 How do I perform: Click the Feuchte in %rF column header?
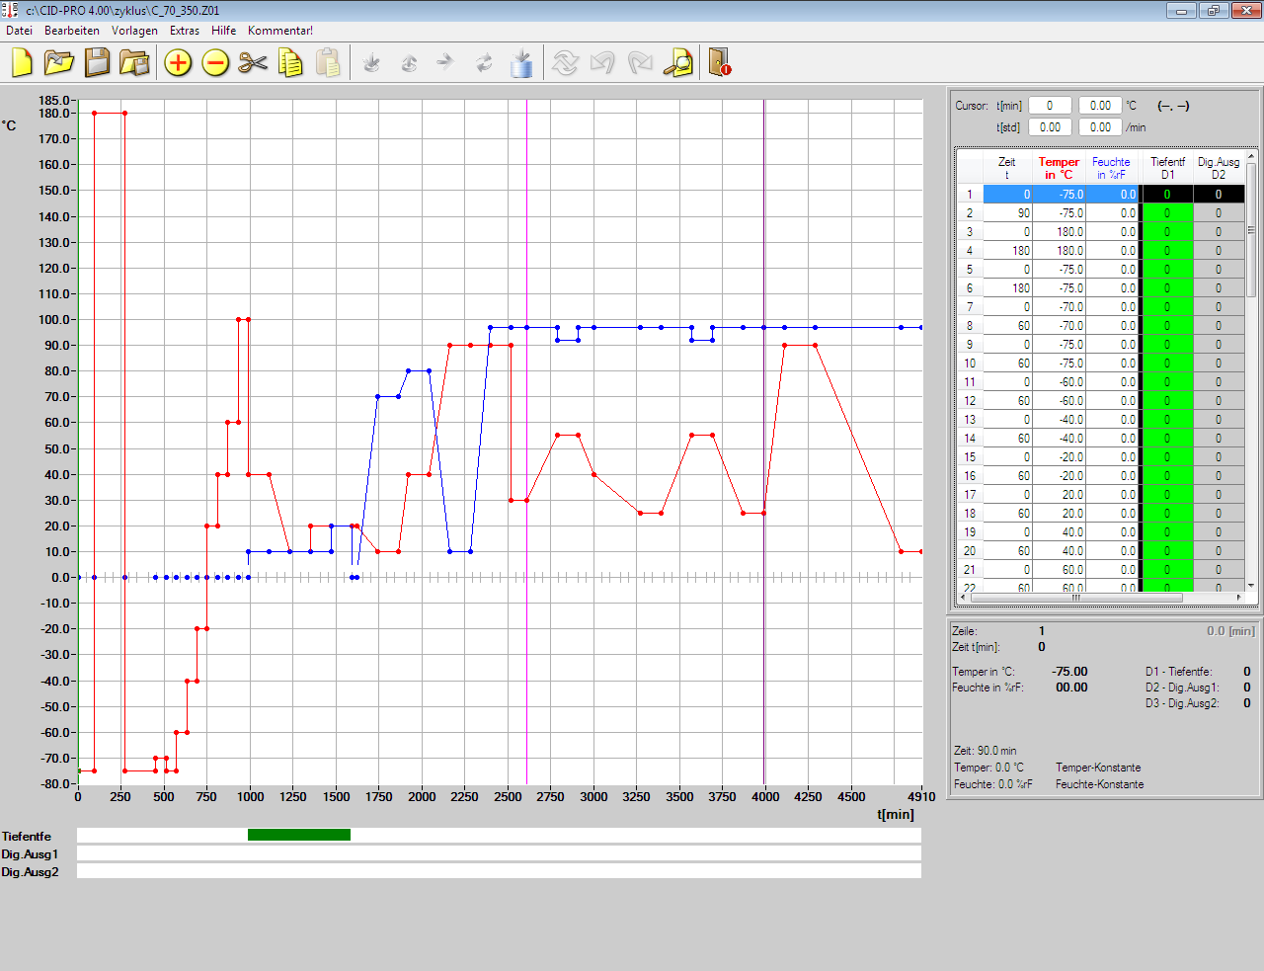coord(1111,168)
